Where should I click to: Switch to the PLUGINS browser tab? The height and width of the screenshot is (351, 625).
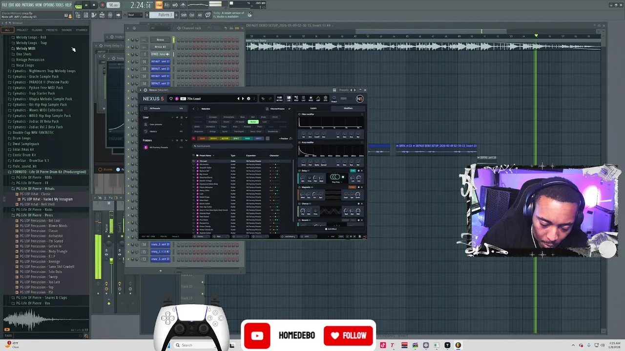point(37,30)
